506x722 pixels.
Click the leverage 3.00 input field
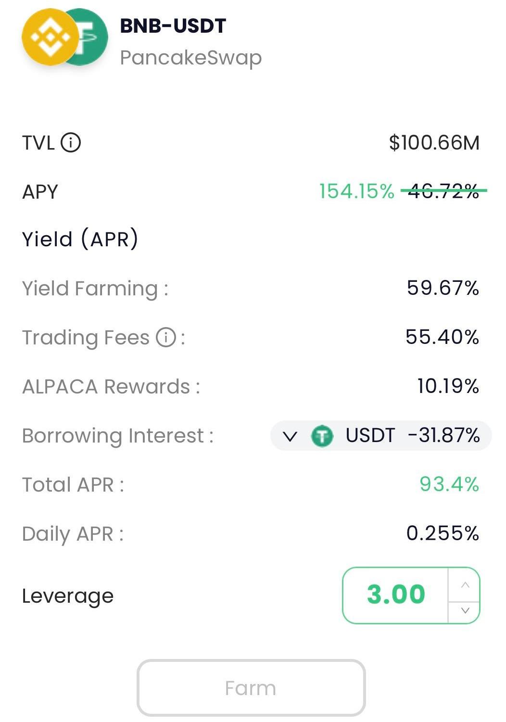[x=396, y=595]
